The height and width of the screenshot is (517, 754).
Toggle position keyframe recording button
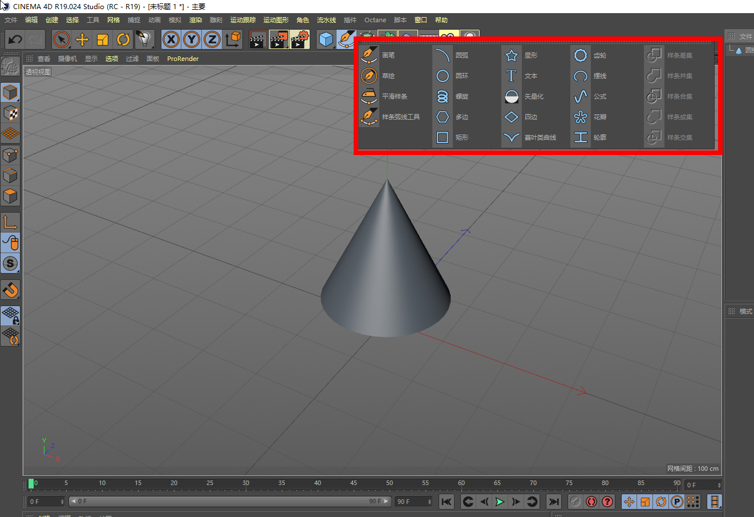point(629,502)
